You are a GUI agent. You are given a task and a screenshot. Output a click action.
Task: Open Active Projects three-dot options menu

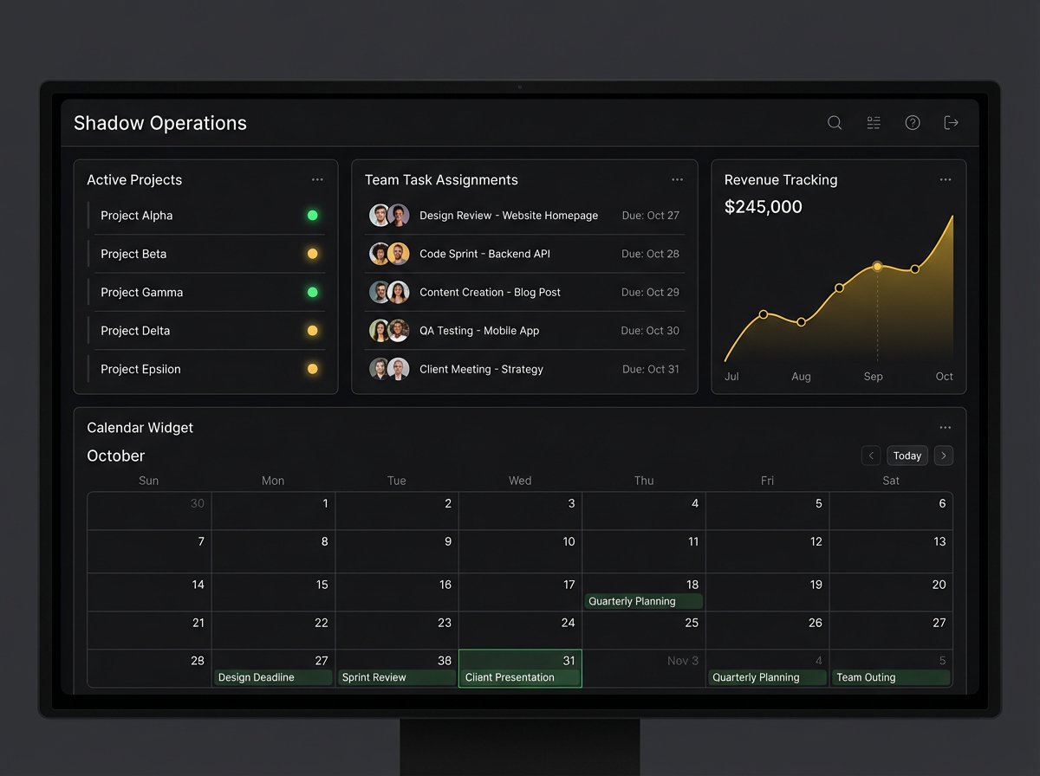[317, 180]
